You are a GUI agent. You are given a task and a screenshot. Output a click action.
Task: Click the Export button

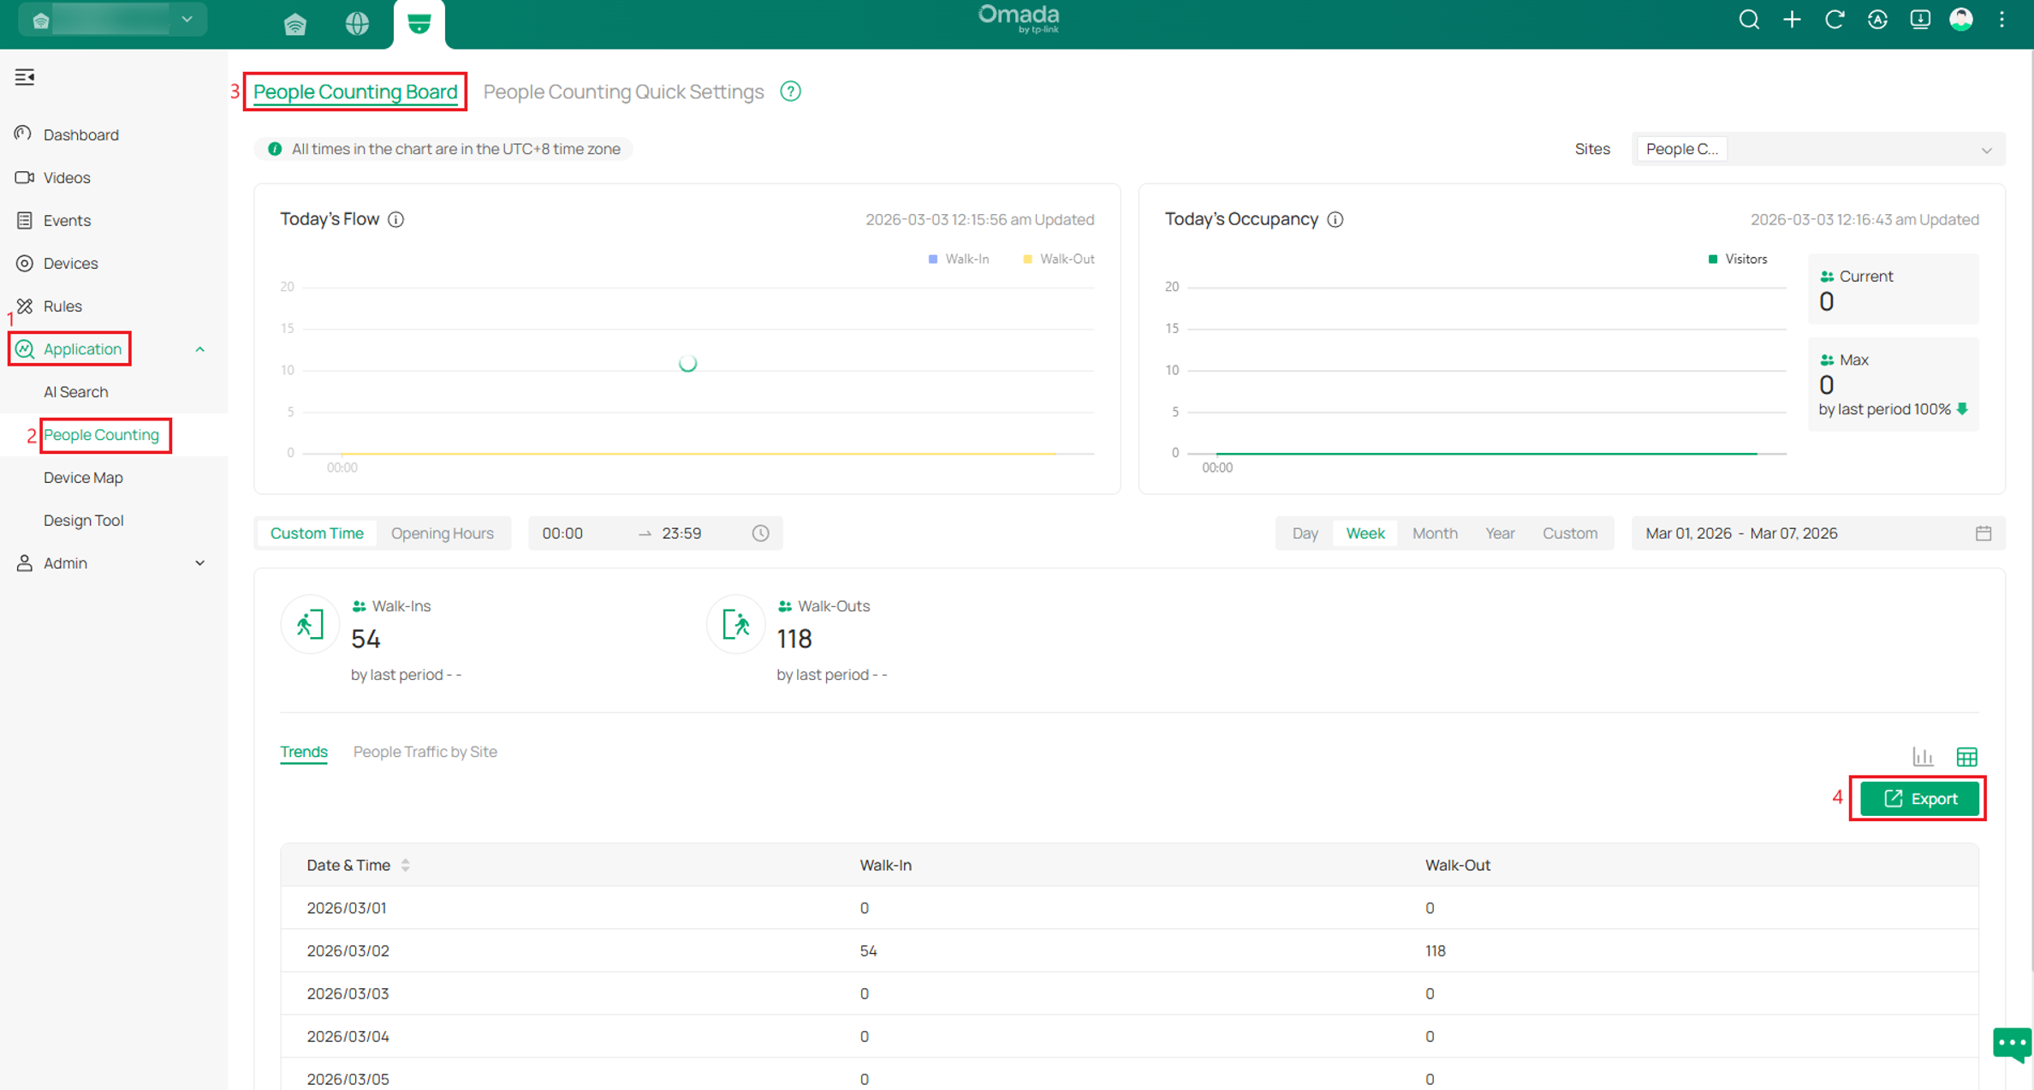point(1919,799)
